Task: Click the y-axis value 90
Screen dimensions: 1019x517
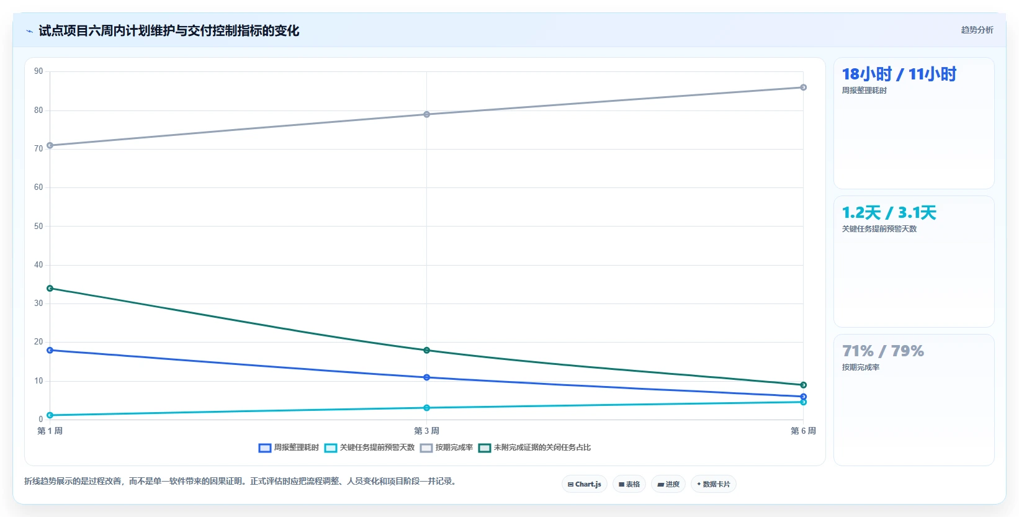Action: (38, 71)
